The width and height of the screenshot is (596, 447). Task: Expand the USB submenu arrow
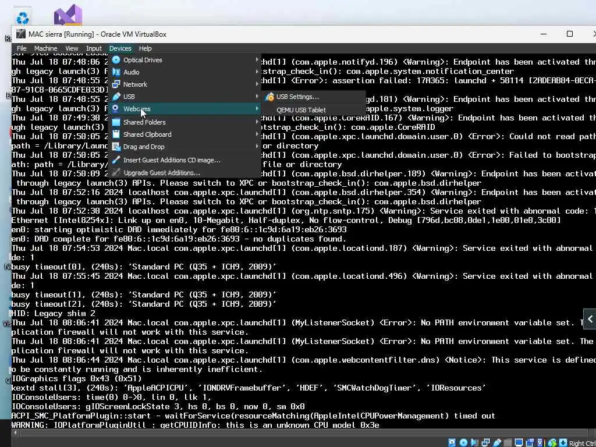257,96
